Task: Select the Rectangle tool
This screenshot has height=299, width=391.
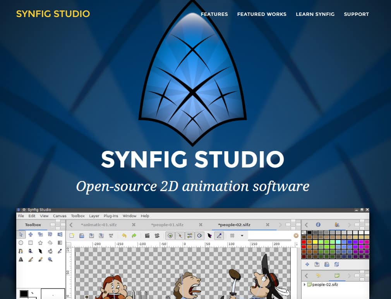Action: (31, 243)
